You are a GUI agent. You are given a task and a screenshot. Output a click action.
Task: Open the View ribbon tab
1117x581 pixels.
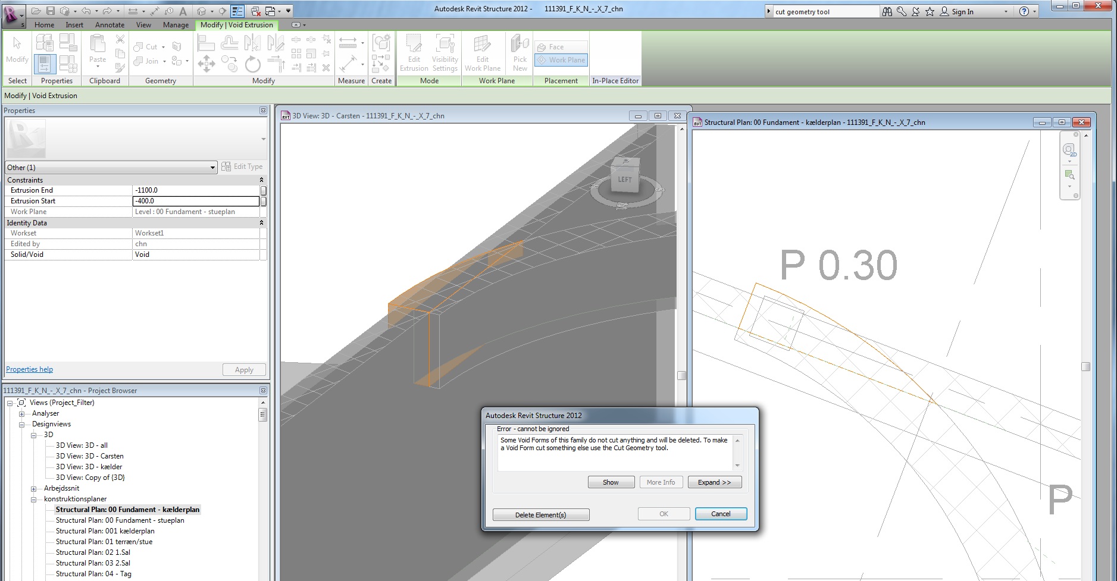point(143,25)
